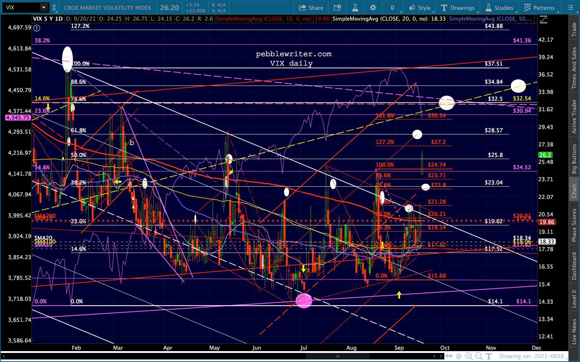Click the zoom out magnifier icon

tap(479, 356)
